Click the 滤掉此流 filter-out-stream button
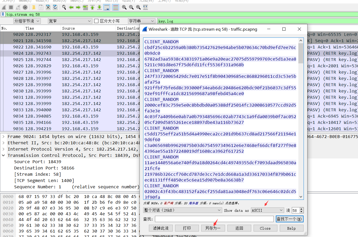 click(161, 228)
